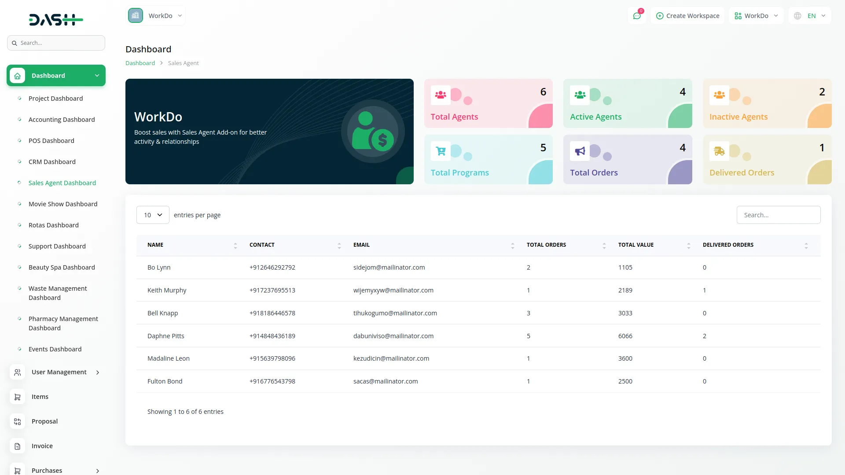Click the Invoice sidebar icon
Image resolution: width=845 pixels, height=475 pixels.
point(18,446)
